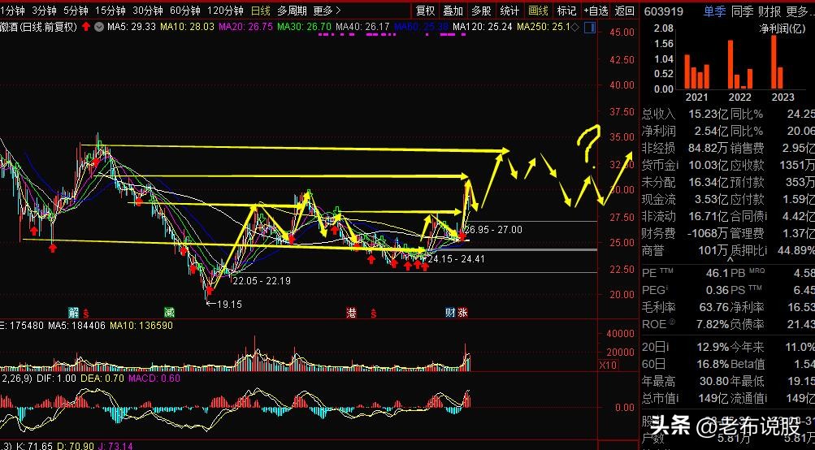Click the 净利润 2.54亿 row
Viewport: 815px width, 450px height.
pyautogui.click(x=685, y=131)
